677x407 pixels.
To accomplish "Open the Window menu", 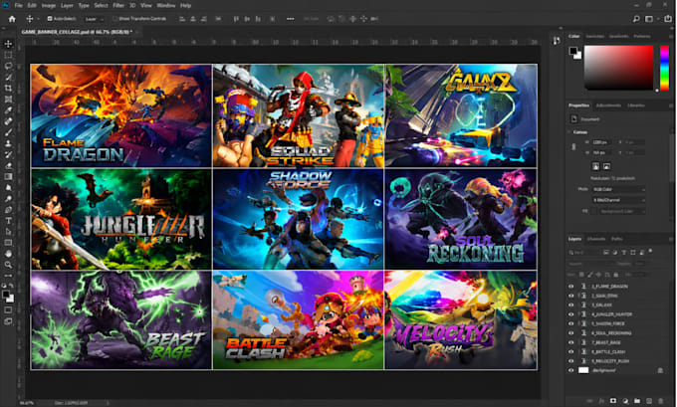I will click(166, 6).
